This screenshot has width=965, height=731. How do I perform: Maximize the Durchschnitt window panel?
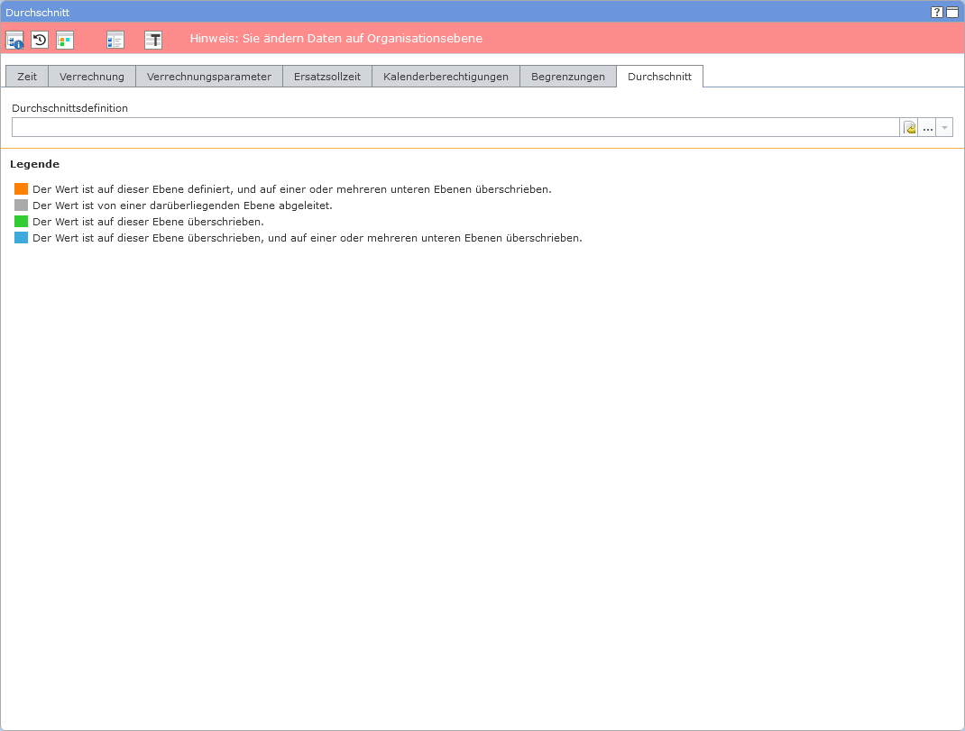(x=952, y=13)
